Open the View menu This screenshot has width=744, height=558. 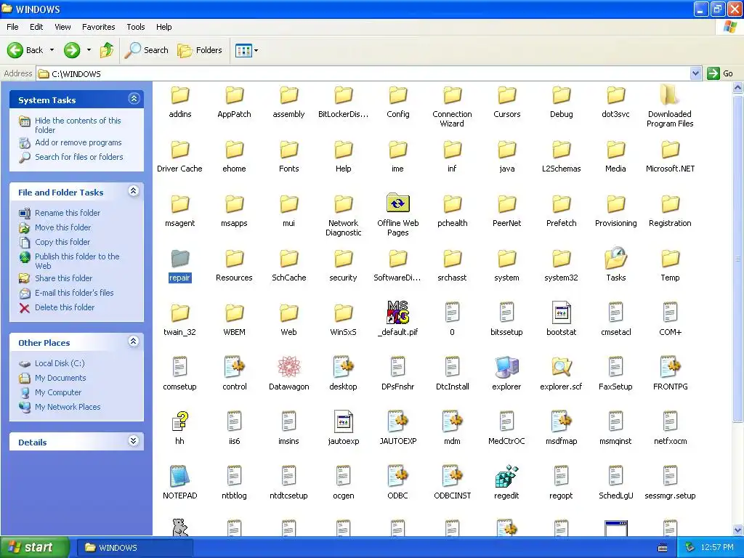62,27
